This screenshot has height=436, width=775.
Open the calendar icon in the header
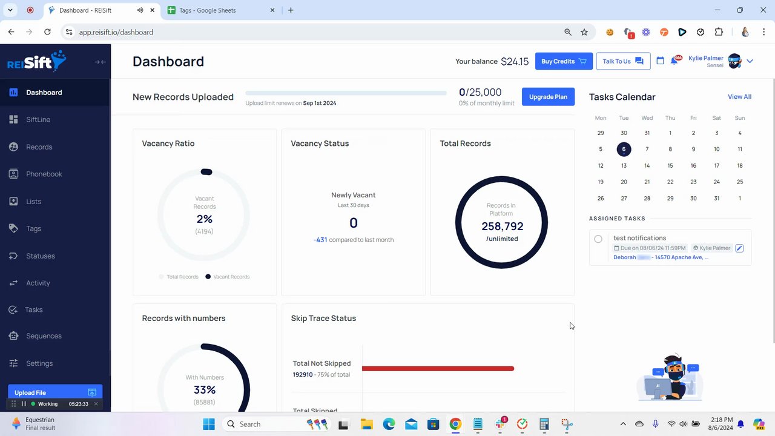tap(660, 61)
